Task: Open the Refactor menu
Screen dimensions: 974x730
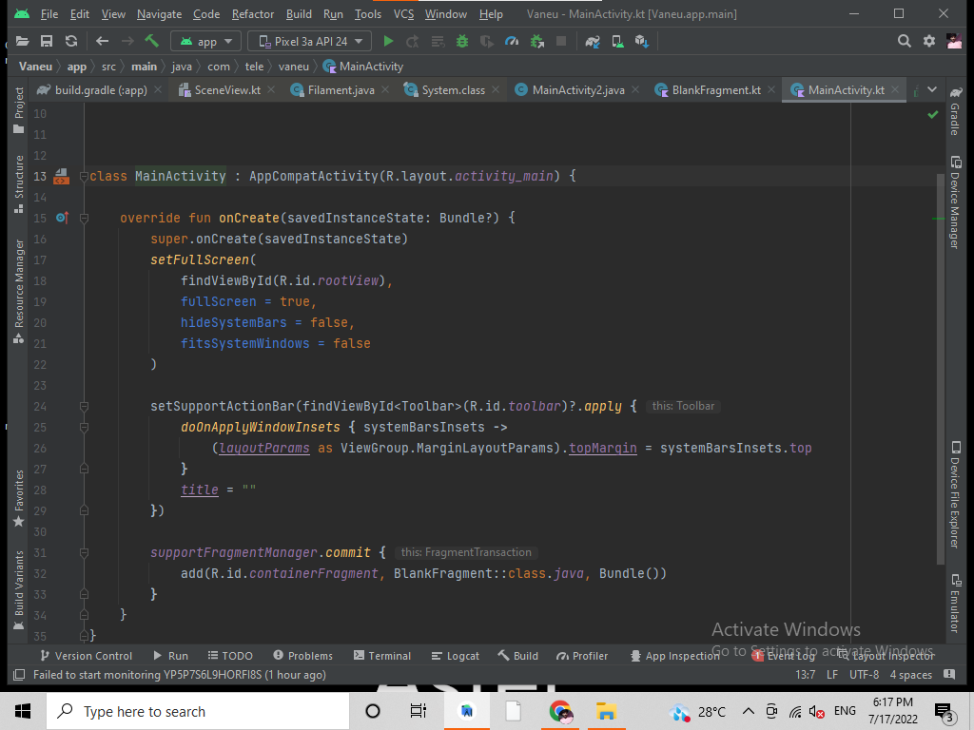Action: 252,13
